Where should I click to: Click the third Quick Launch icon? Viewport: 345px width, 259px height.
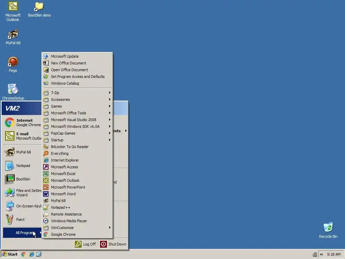39,254
